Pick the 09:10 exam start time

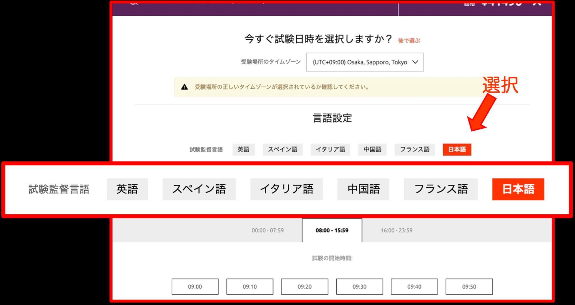point(250,287)
